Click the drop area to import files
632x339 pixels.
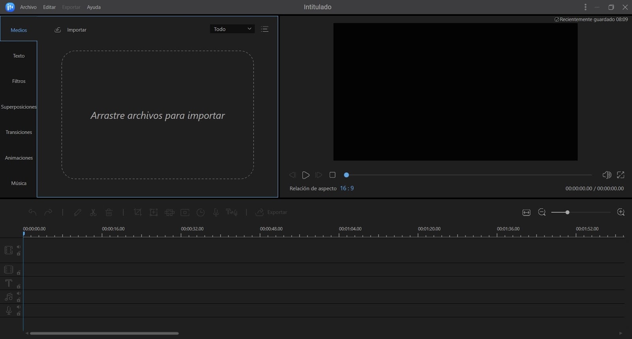(158, 115)
